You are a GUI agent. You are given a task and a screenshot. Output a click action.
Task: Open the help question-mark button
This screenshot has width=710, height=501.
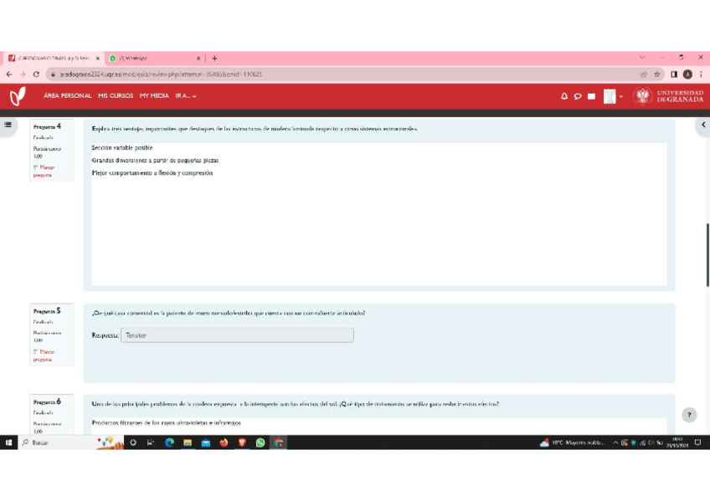(x=689, y=415)
